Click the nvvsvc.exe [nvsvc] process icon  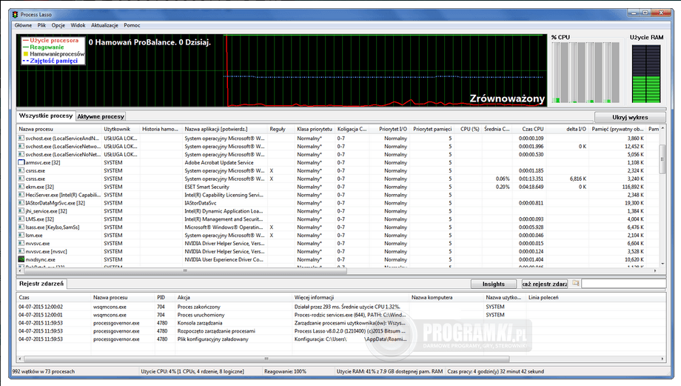click(21, 251)
